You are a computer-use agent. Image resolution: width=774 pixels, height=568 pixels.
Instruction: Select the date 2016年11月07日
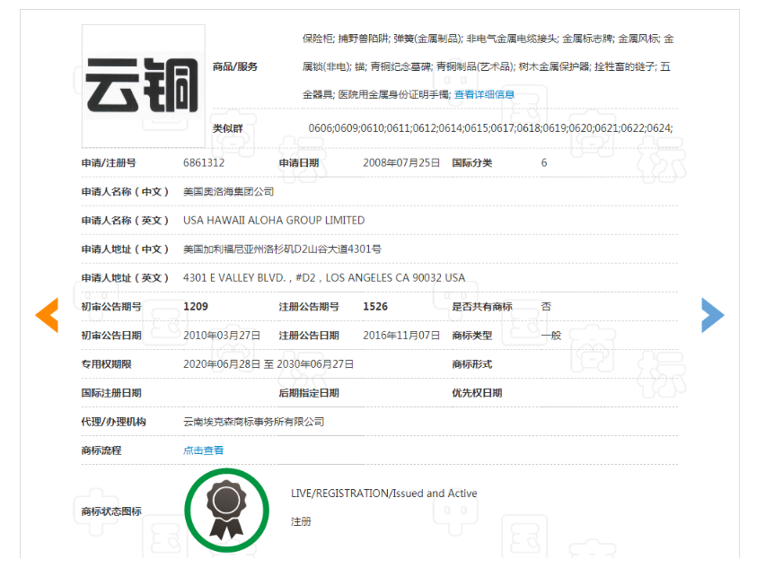pyautogui.click(x=401, y=336)
